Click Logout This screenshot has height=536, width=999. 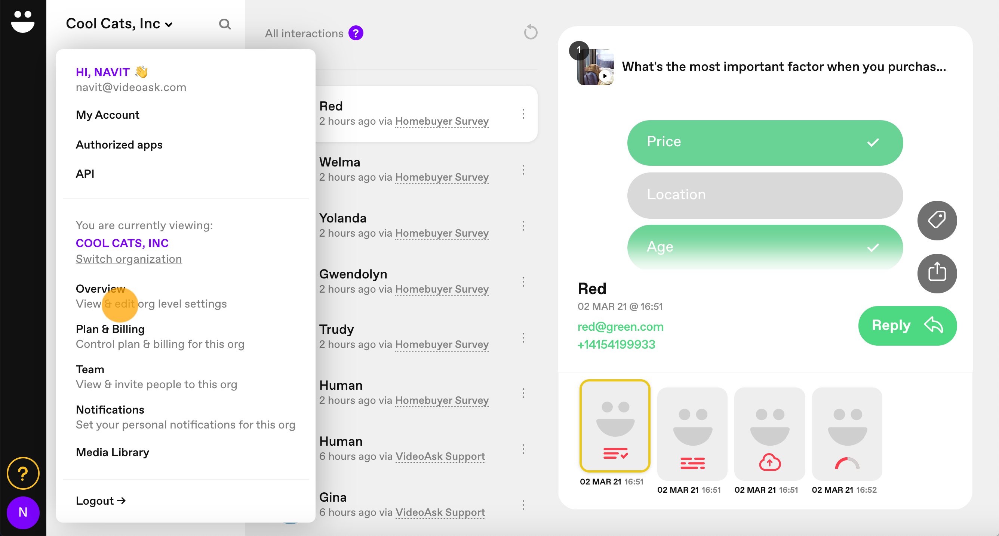click(x=101, y=501)
